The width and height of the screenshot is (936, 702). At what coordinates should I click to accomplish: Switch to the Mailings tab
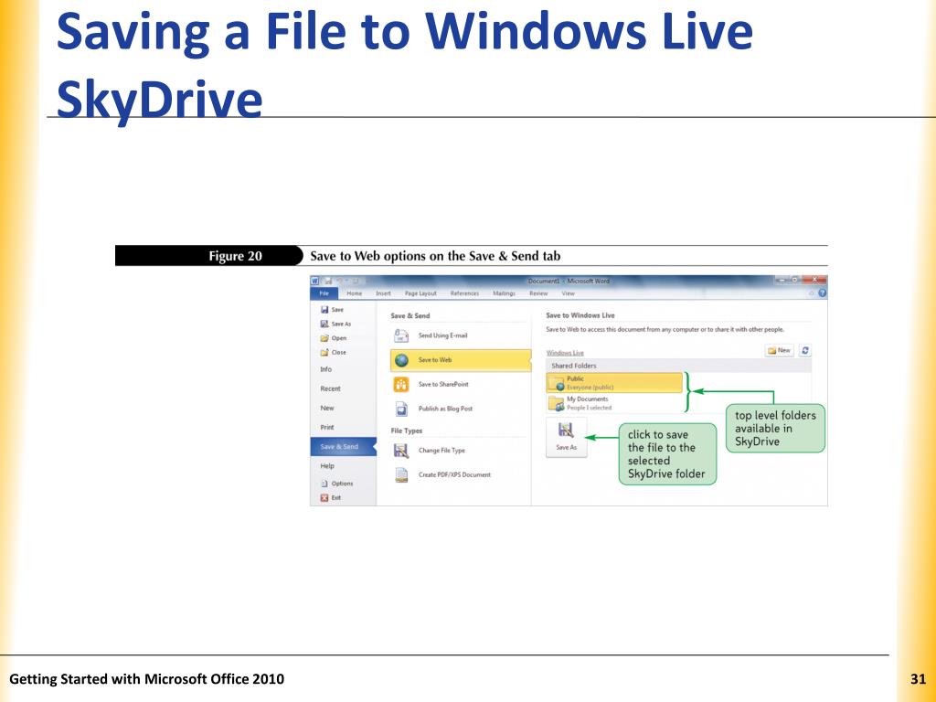coord(504,293)
